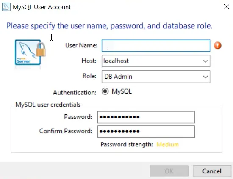
Task: Click the disabled OK button
Action: click(169, 171)
